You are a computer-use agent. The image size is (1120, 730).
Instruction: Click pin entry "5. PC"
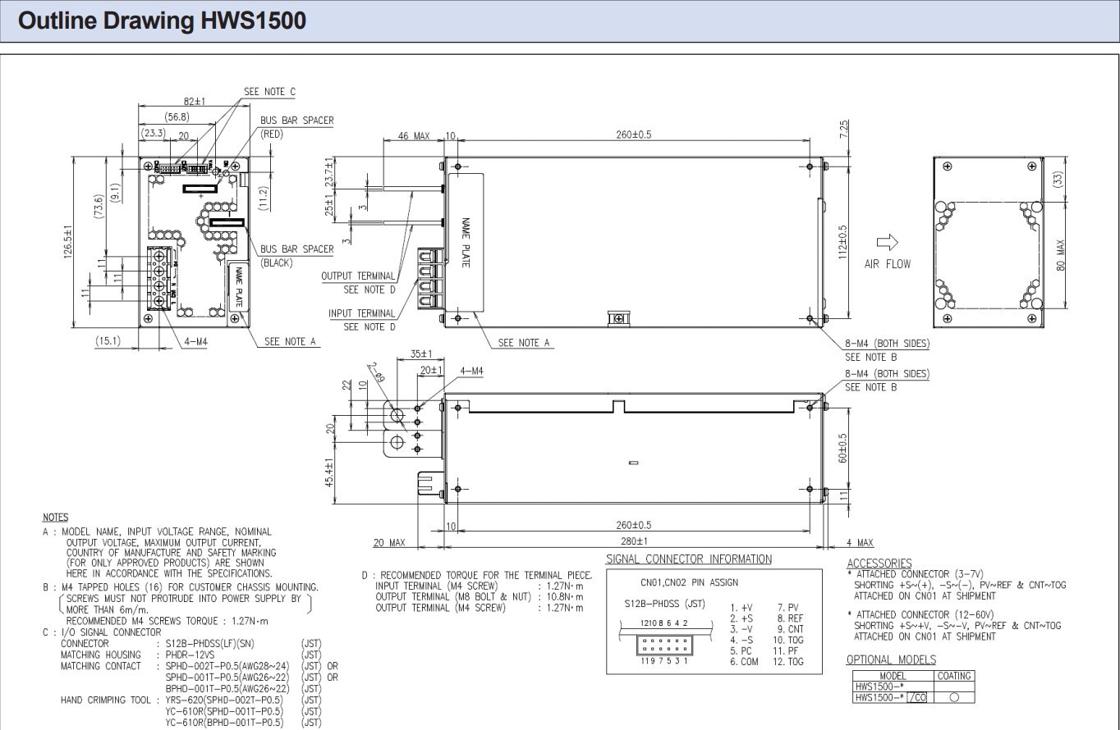click(x=741, y=652)
